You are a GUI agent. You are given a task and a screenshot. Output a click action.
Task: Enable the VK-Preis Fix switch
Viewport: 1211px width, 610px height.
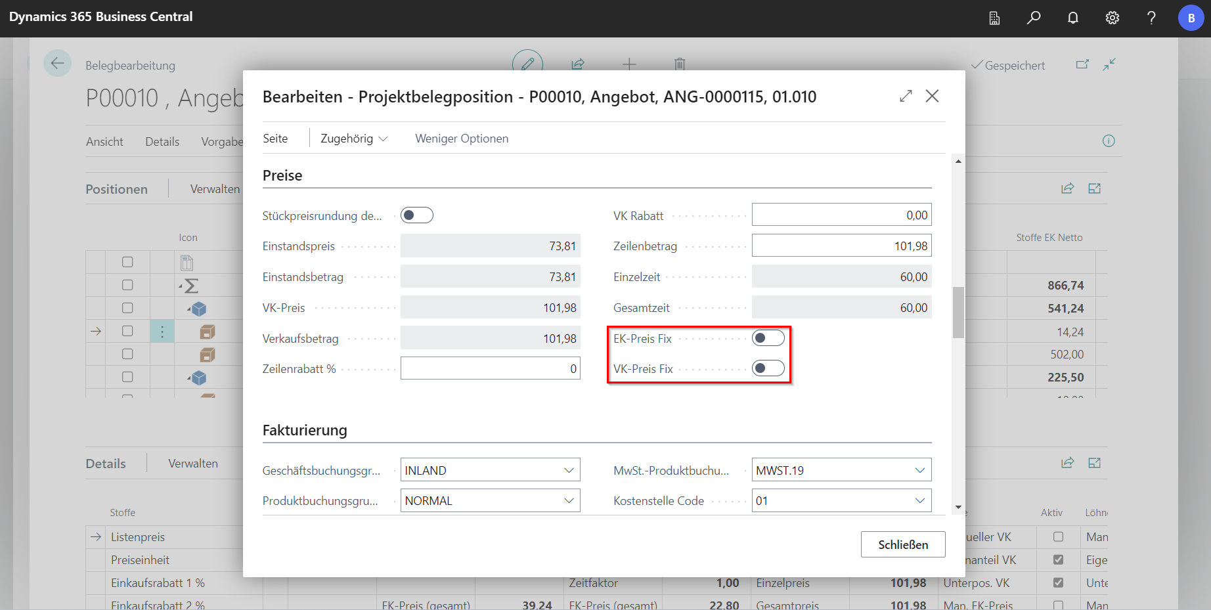pos(768,368)
